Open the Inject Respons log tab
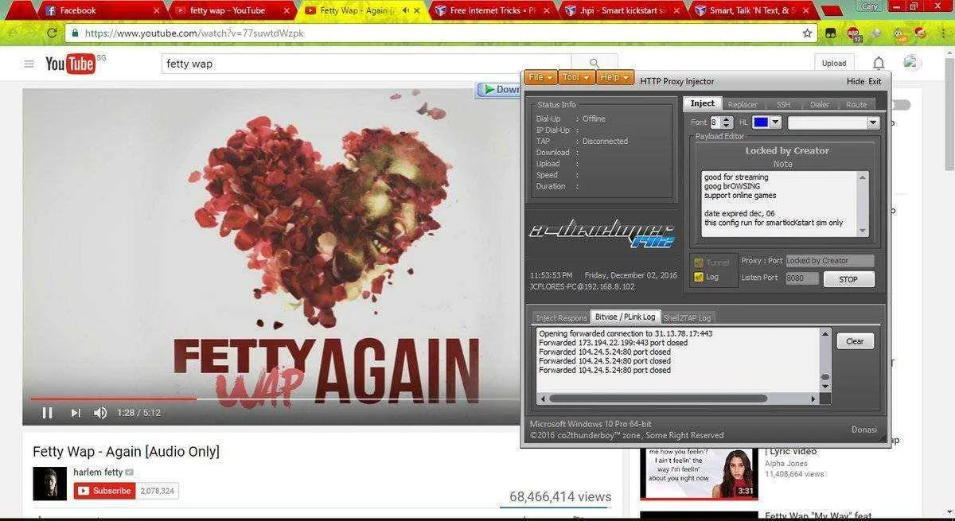Viewport: 955px width, 521px height. pyautogui.click(x=561, y=317)
